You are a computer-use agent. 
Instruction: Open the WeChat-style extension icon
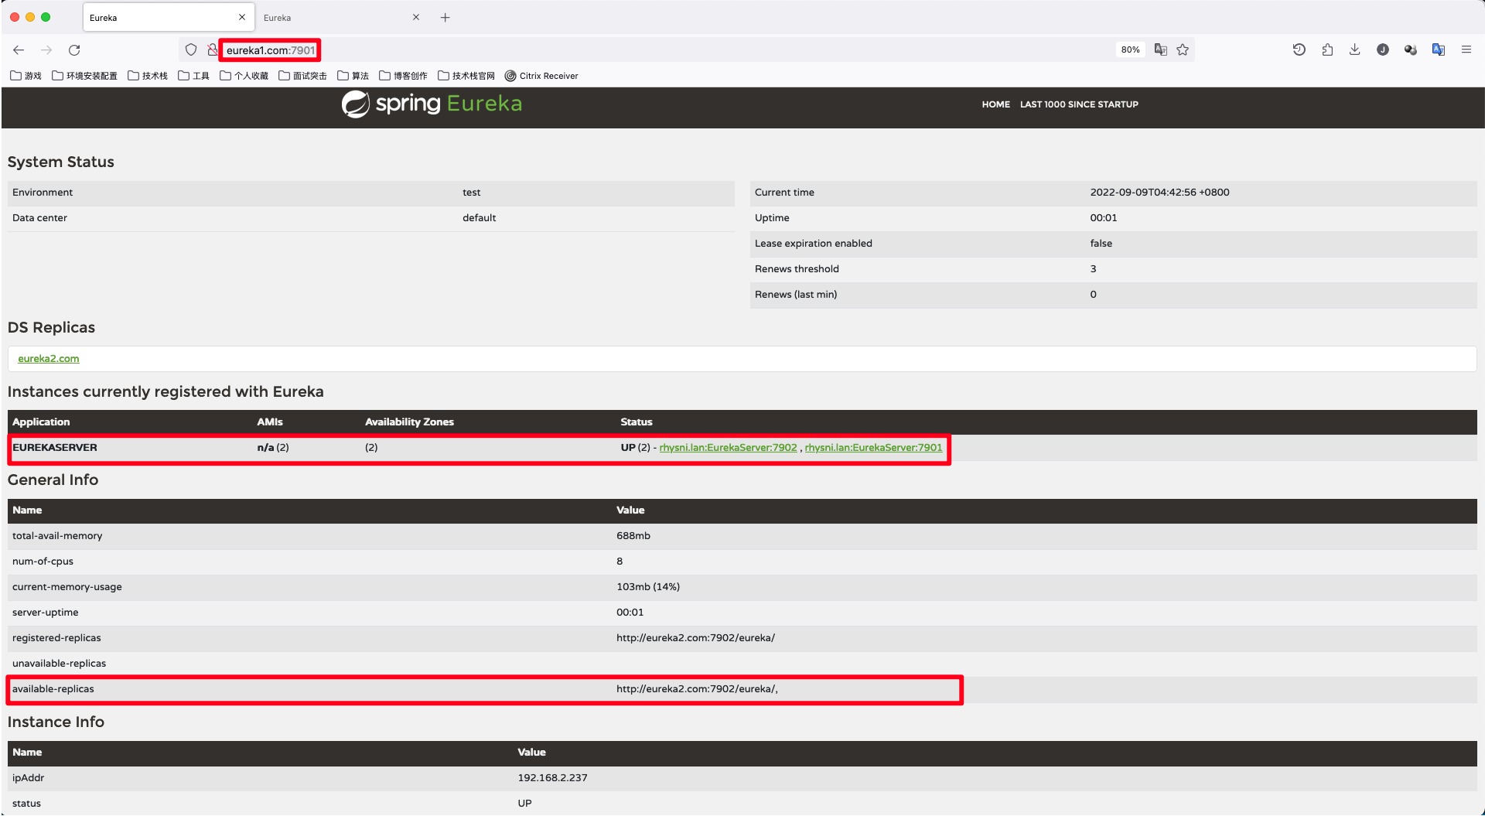pos(1411,50)
